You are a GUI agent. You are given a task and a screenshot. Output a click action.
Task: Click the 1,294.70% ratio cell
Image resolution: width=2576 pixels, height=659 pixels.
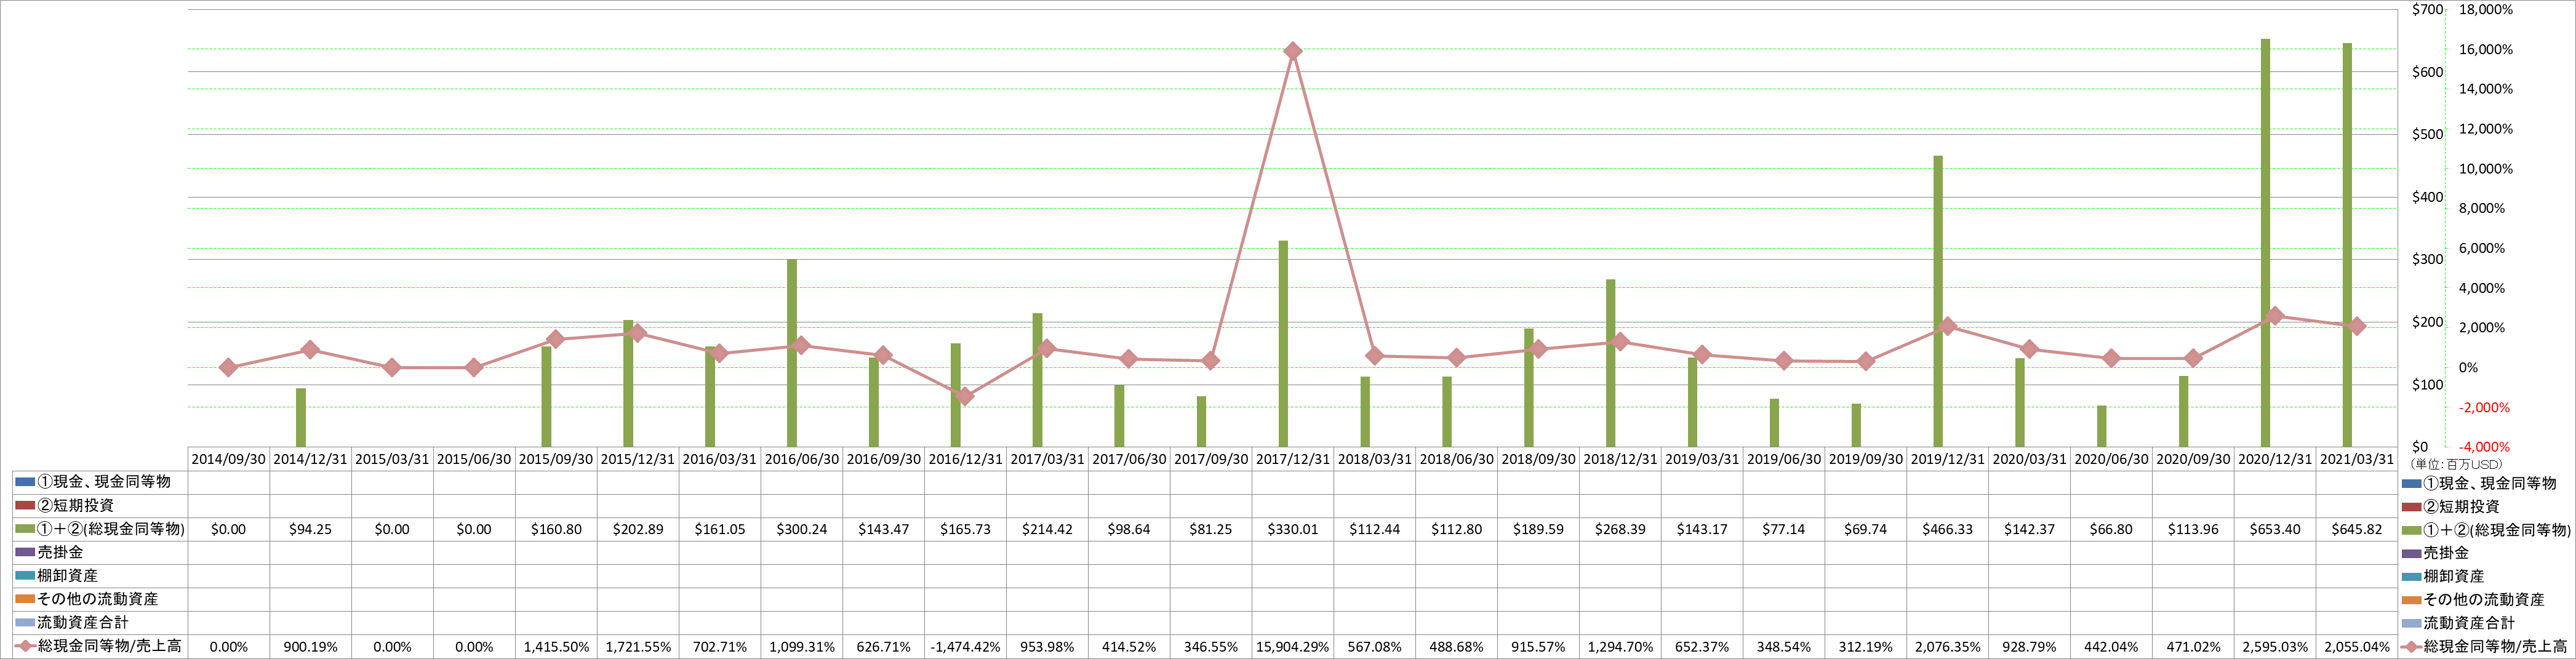coord(1620,647)
